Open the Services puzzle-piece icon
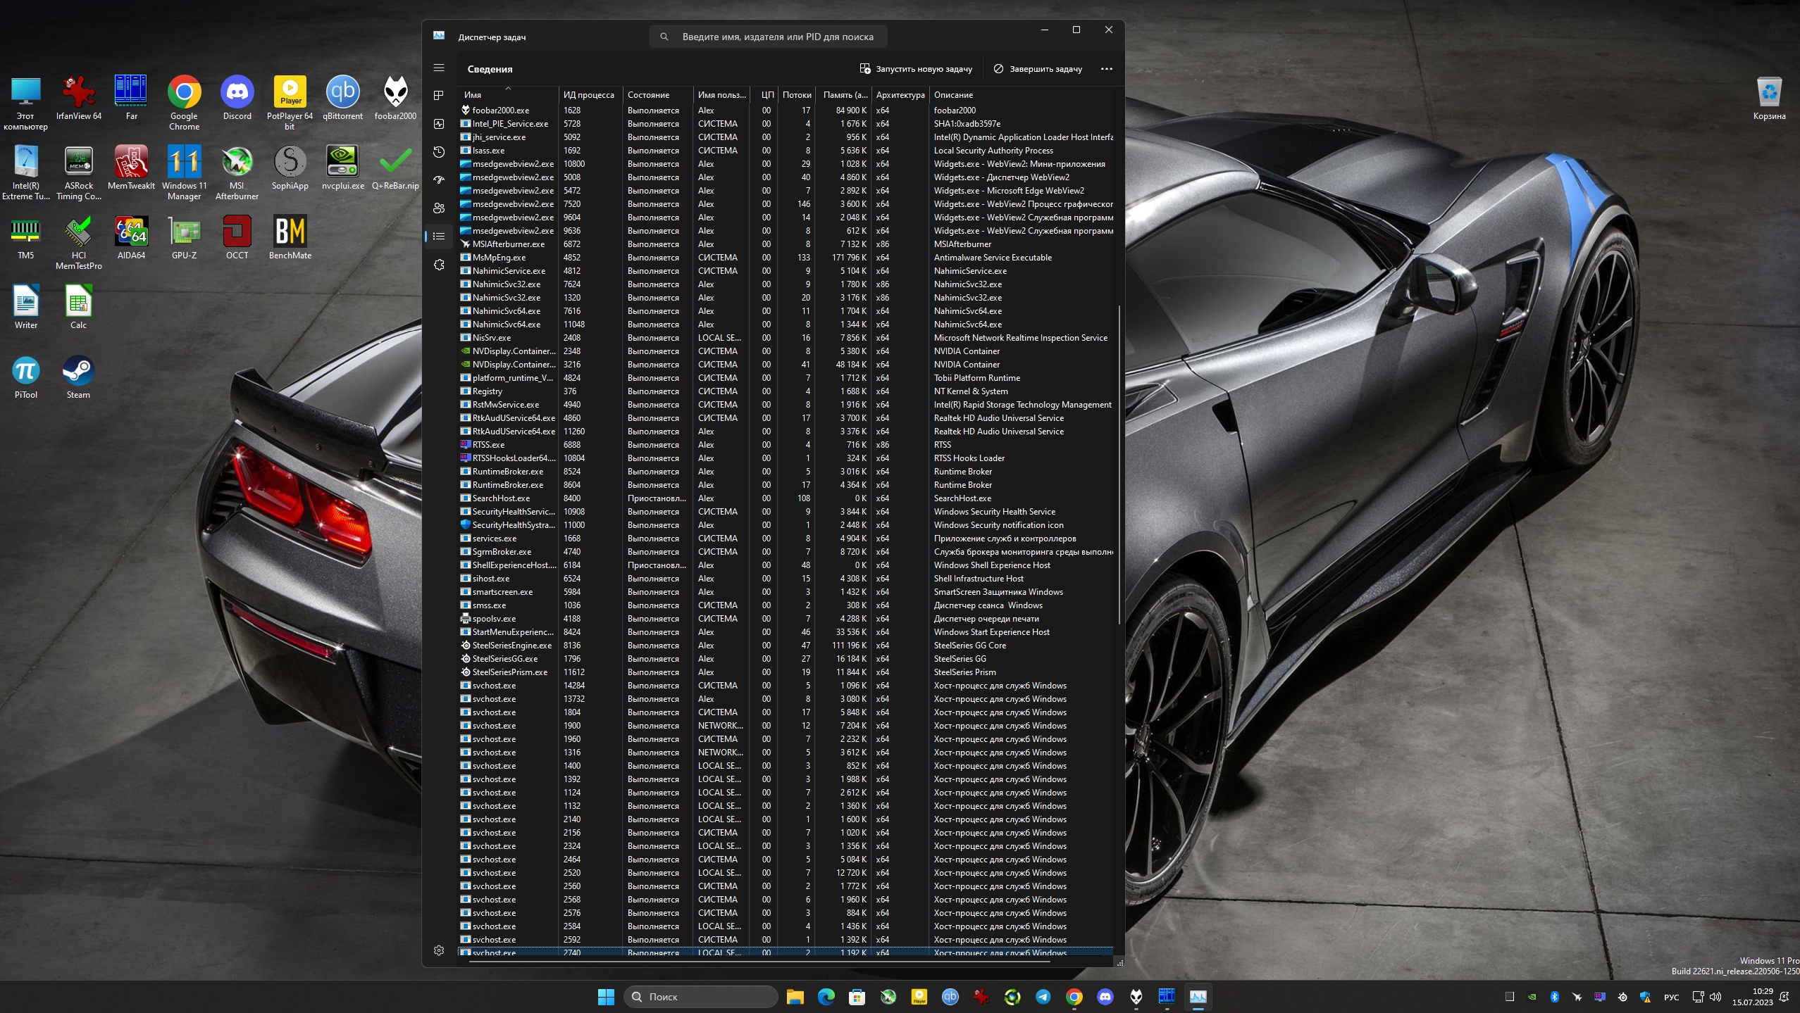This screenshot has width=1800, height=1013. coord(438,265)
